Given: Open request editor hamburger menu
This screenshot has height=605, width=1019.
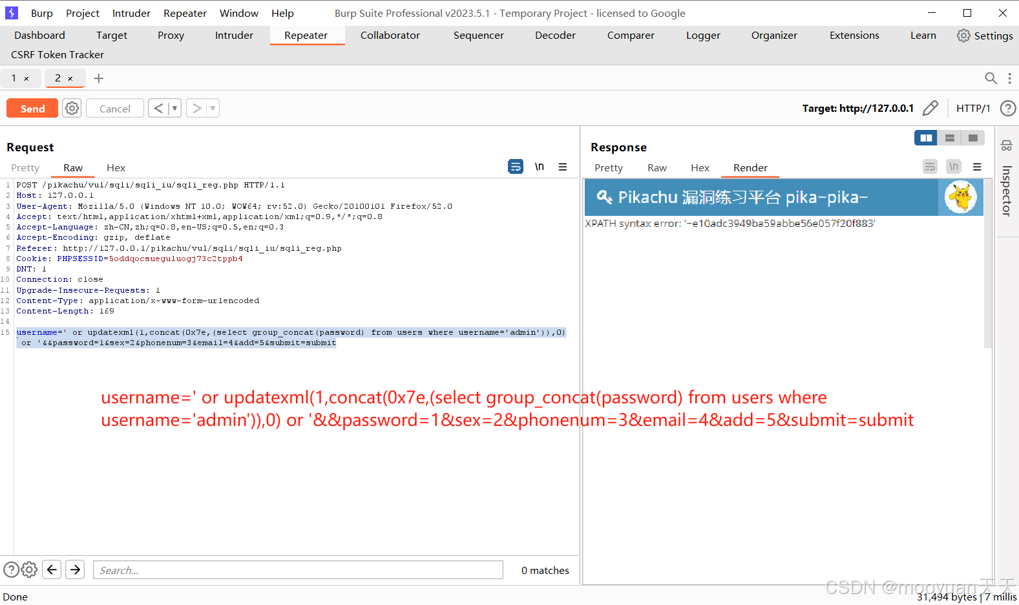Looking at the screenshot, I should coord(563,167).
